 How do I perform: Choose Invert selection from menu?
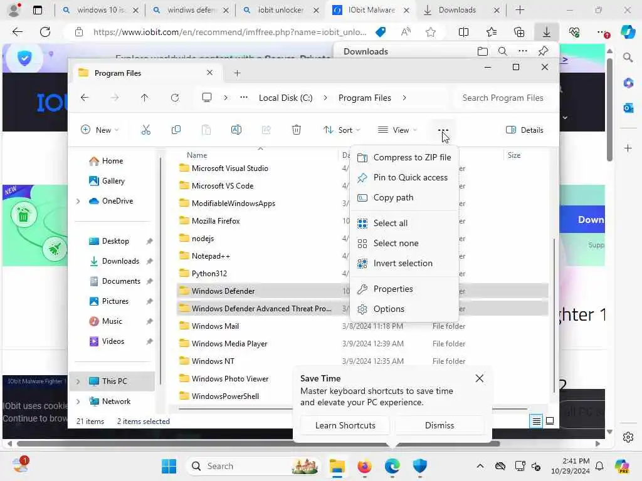tap(404, 264)
